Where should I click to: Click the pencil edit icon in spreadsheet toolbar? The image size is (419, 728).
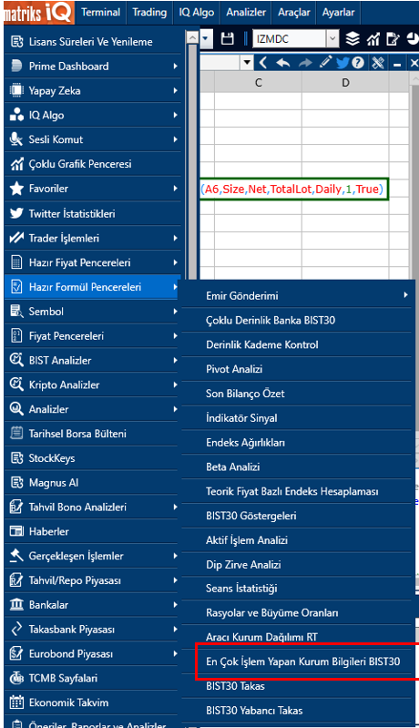[326, 62]
